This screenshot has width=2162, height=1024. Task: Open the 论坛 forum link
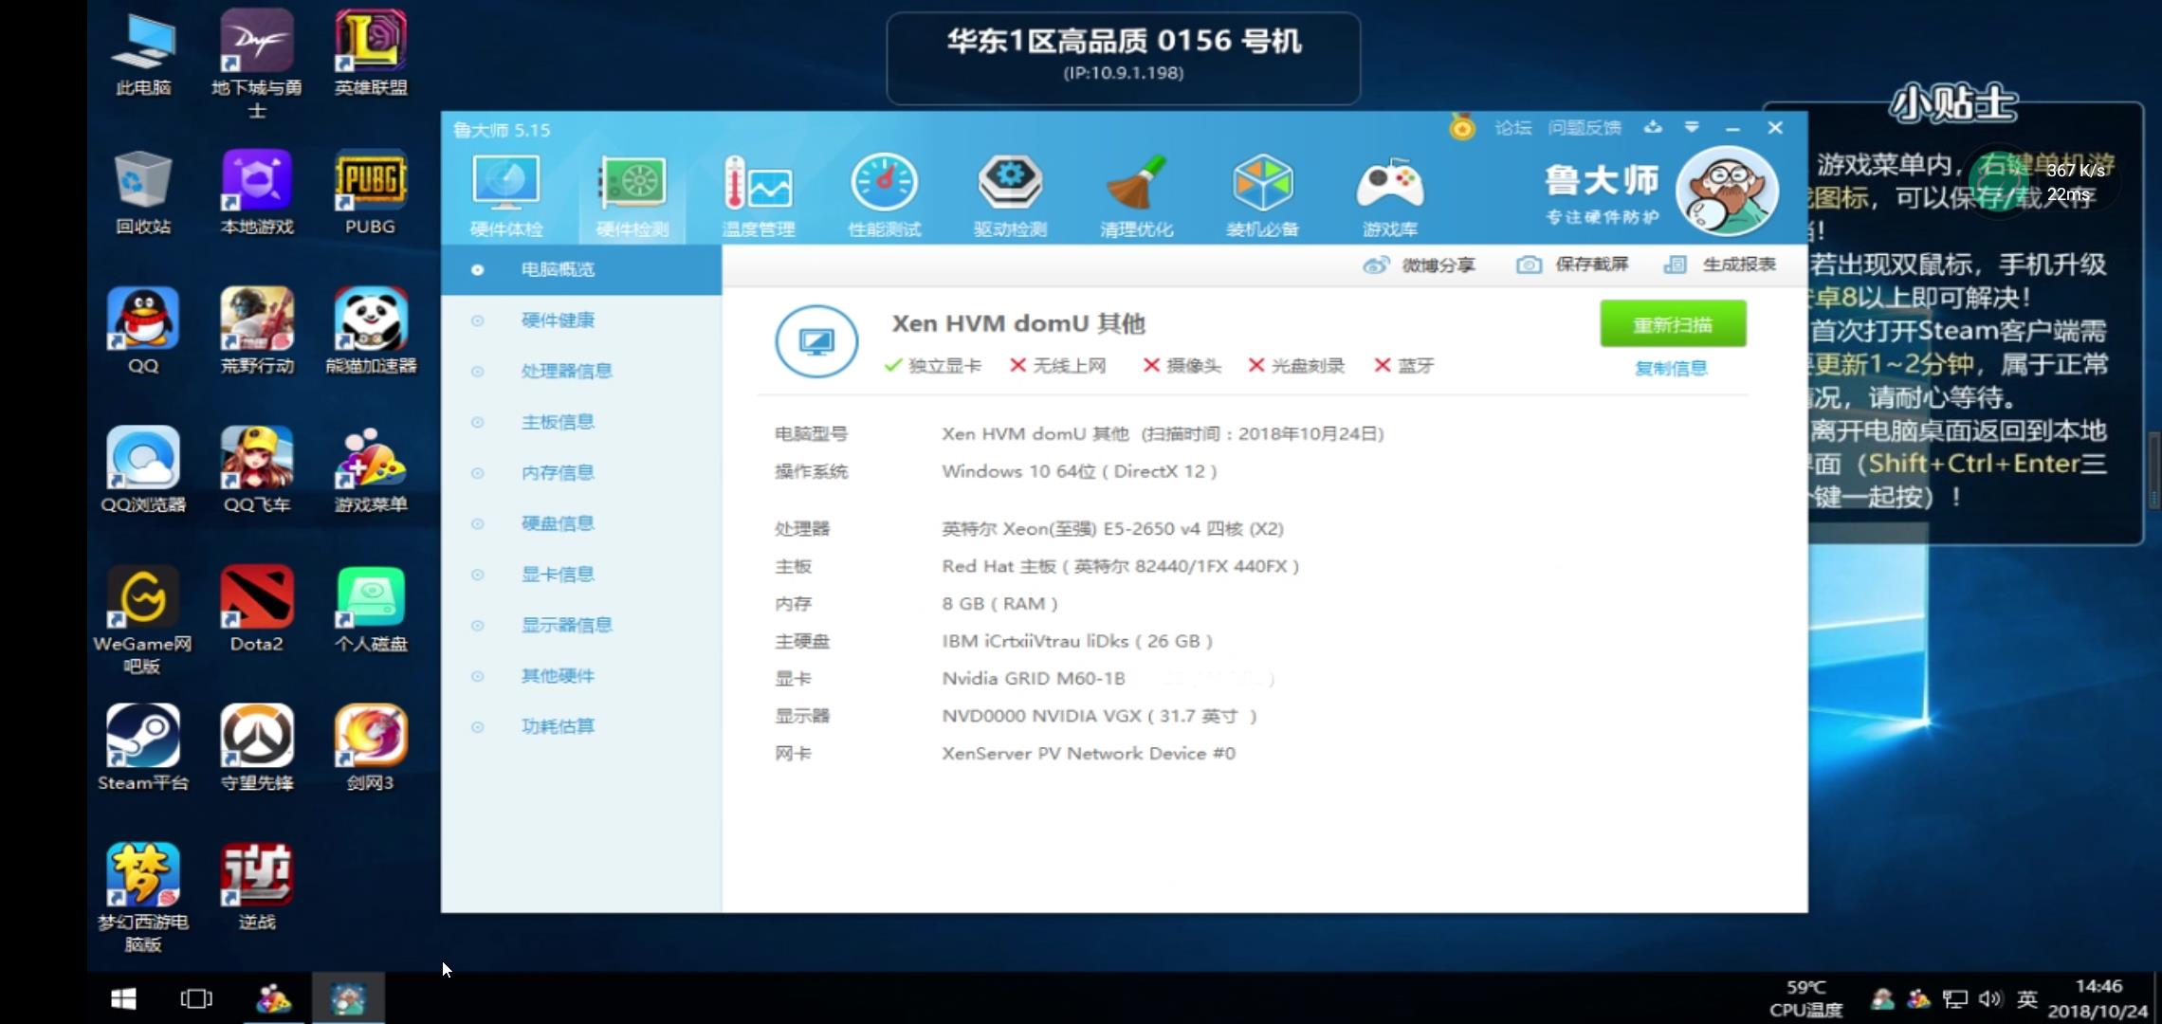tap(1512, 128)
